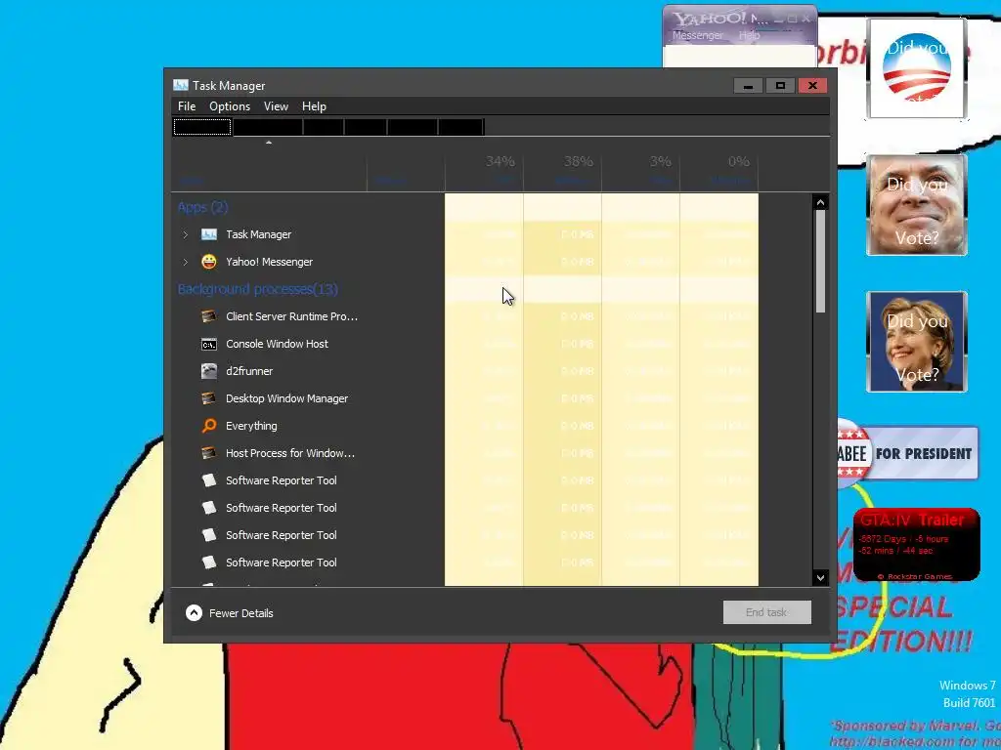The width and height of the screenshot is (1001, 750).
Task: Select the Desktop Window Manager row
Action: coord(464,398)
